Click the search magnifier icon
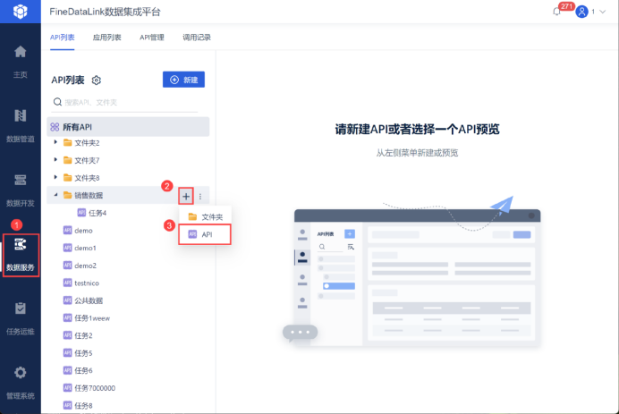The width and height of the screenshot is (619, 414). (x=57, y=102)
